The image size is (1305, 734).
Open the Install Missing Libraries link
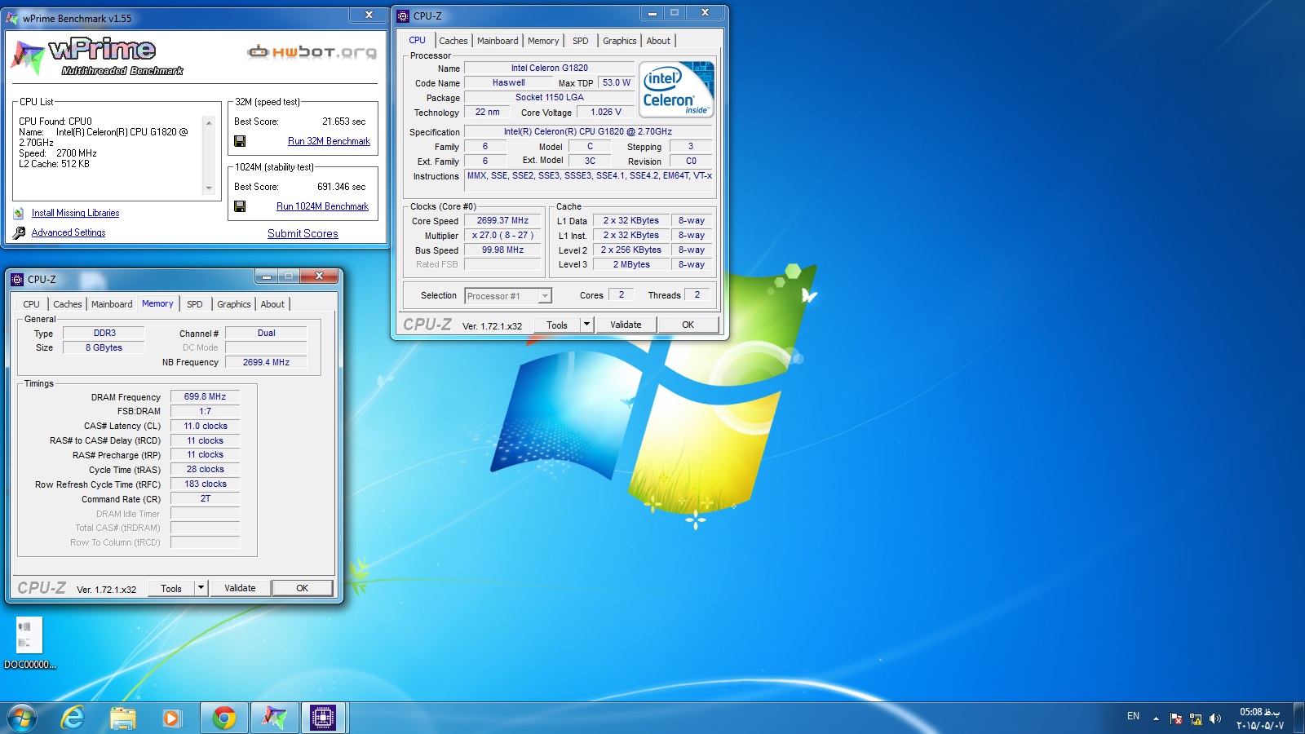click(x=75, y=213)
